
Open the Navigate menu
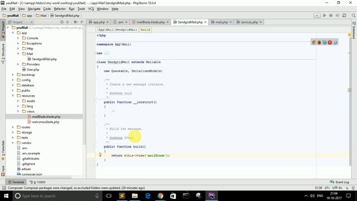(34, 9)
